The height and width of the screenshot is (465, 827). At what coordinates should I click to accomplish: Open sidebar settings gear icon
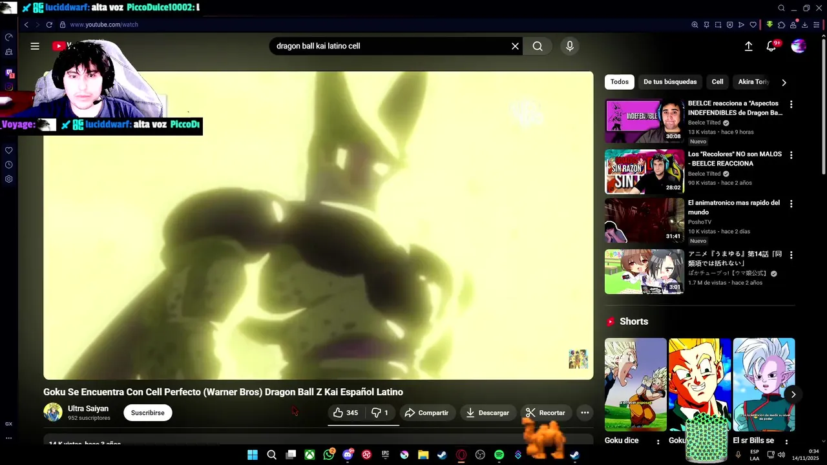tap(9, 179)
